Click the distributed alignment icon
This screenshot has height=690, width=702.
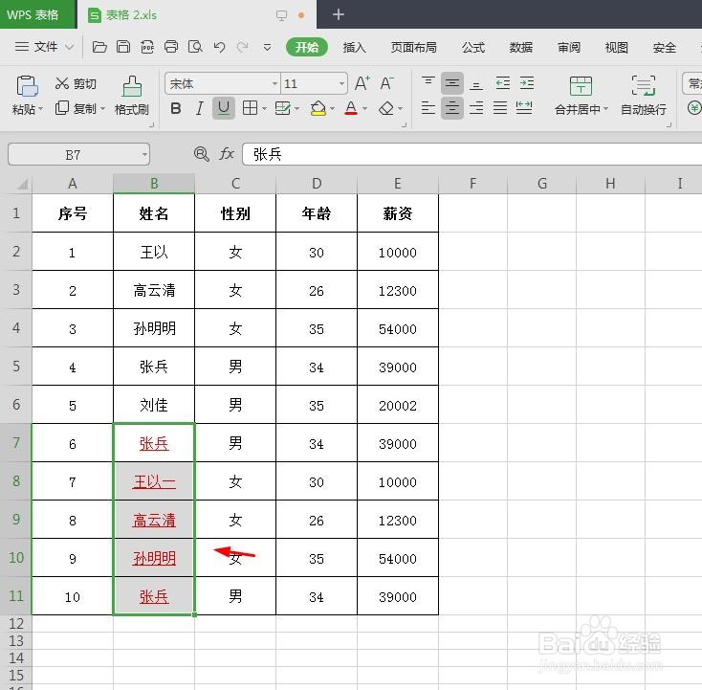tap(524, 108)
